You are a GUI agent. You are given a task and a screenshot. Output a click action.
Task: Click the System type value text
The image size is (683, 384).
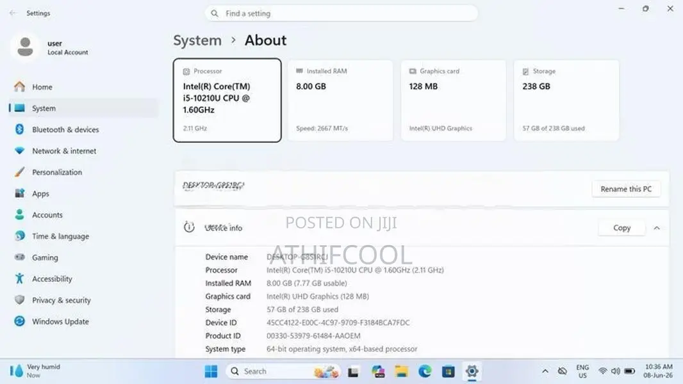tap(342, 349)
